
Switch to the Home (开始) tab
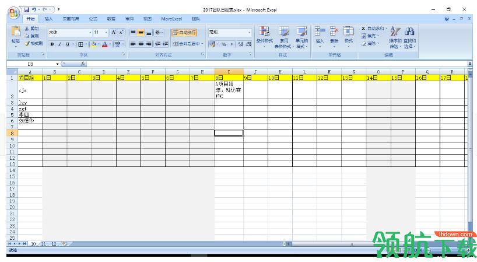[30, 19]
